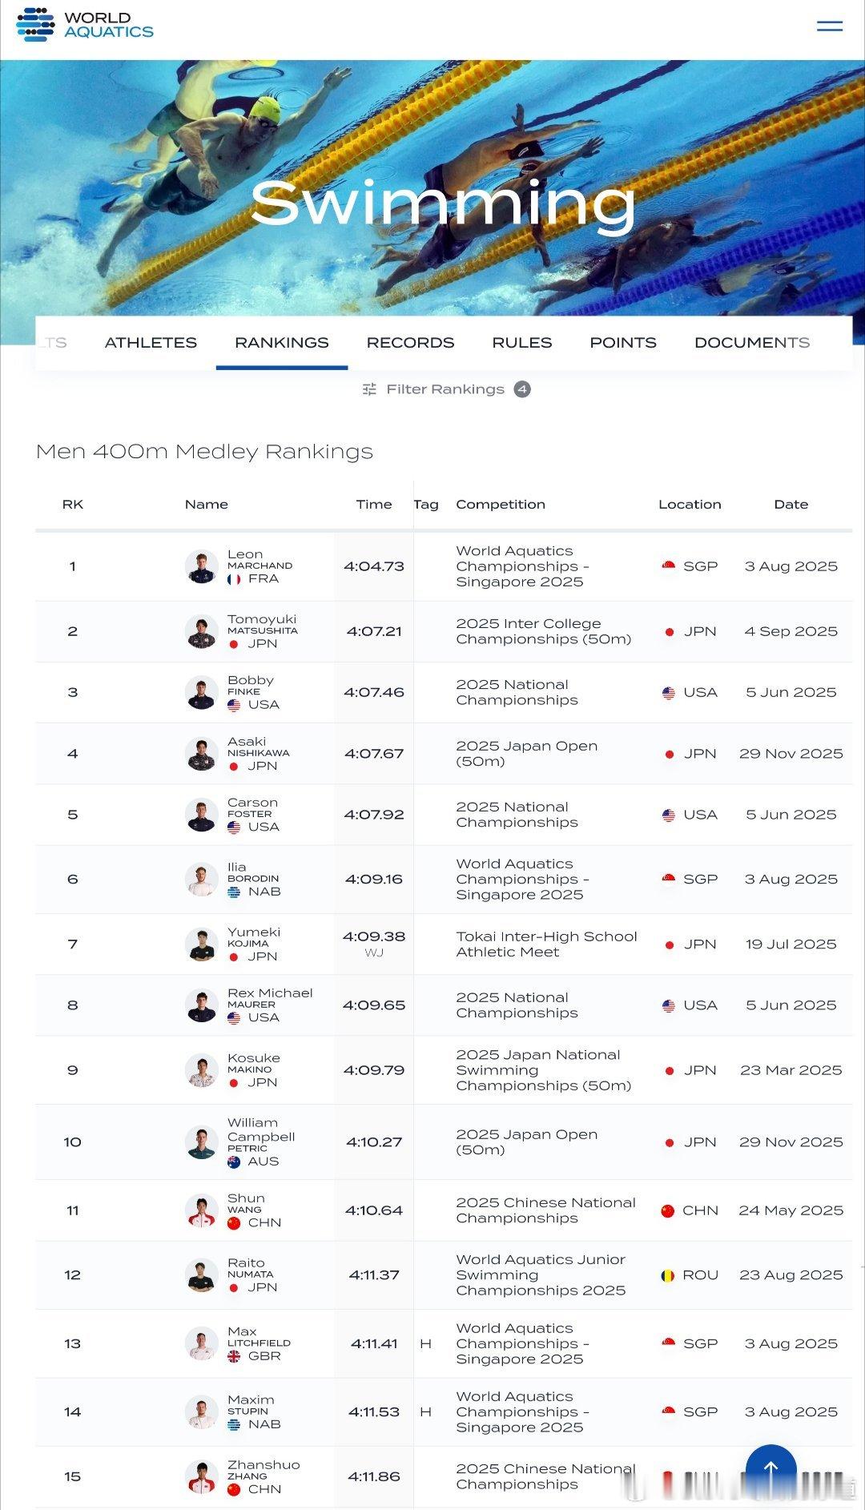Open Tomoyuki Matsushita's athlete profile link
This screenshot has width=865, height=1510.
point(262,625)
